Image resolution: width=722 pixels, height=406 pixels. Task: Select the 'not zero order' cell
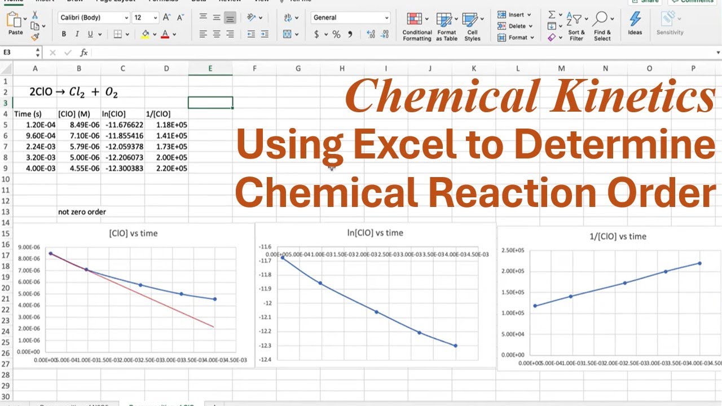79,212
